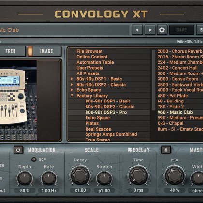Screen dimensions: 203x203
Task: Choose preset Rum - 51 - Empty Stage
Action: [180, 129]
